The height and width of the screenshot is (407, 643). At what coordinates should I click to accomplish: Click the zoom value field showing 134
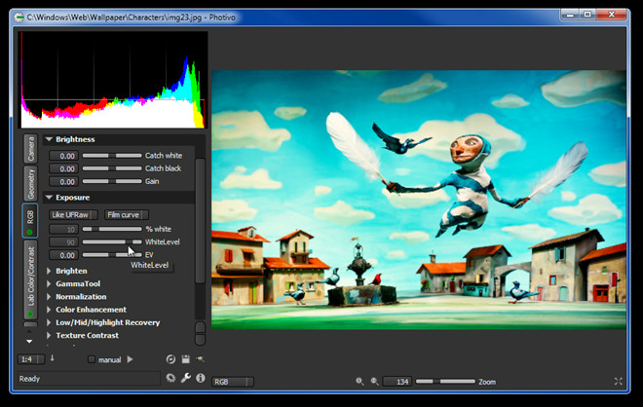coord(397,382)
